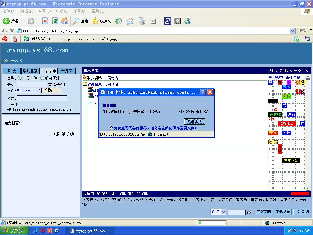This screenshot has height=235, width=313.
Task: Go to the Home page icon
Action: [x=65, y=21]
